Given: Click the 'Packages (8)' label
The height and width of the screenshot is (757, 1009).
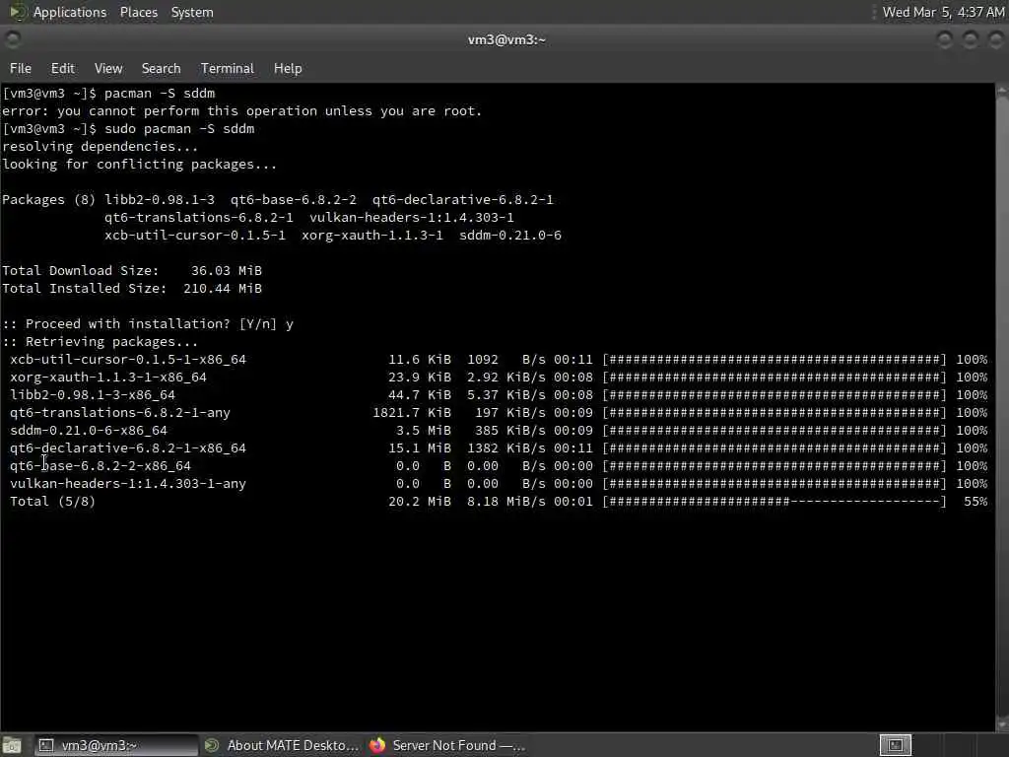Looking at the screenshot, I should pyautogui.click(x=49, y=199).
